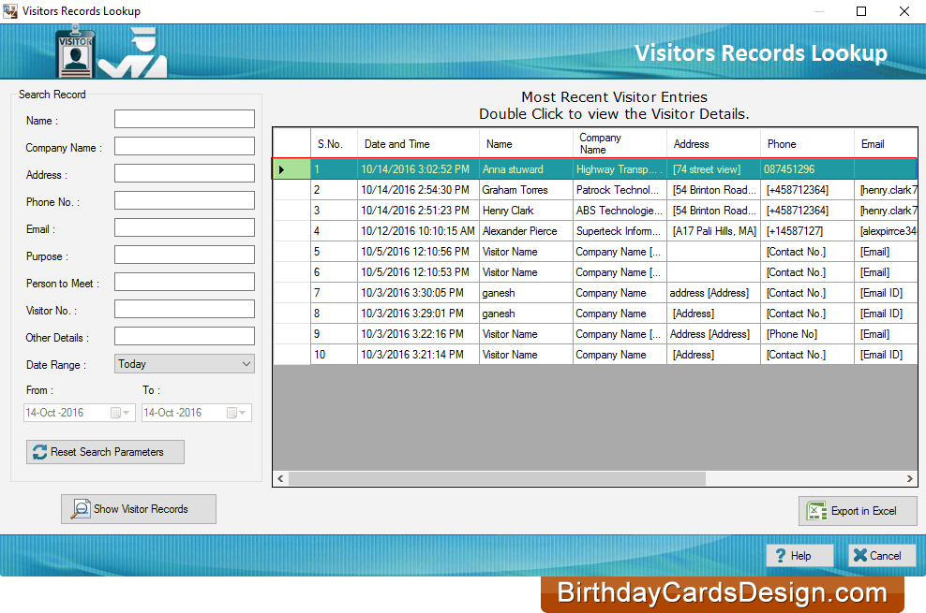The height and width of the screenshot is (613, 926).
Task: Focus the Email input field
Action: pos(185,227)
